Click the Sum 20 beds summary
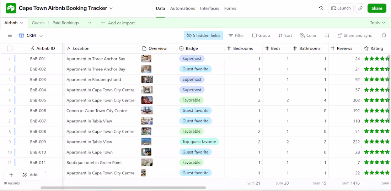 282,183
